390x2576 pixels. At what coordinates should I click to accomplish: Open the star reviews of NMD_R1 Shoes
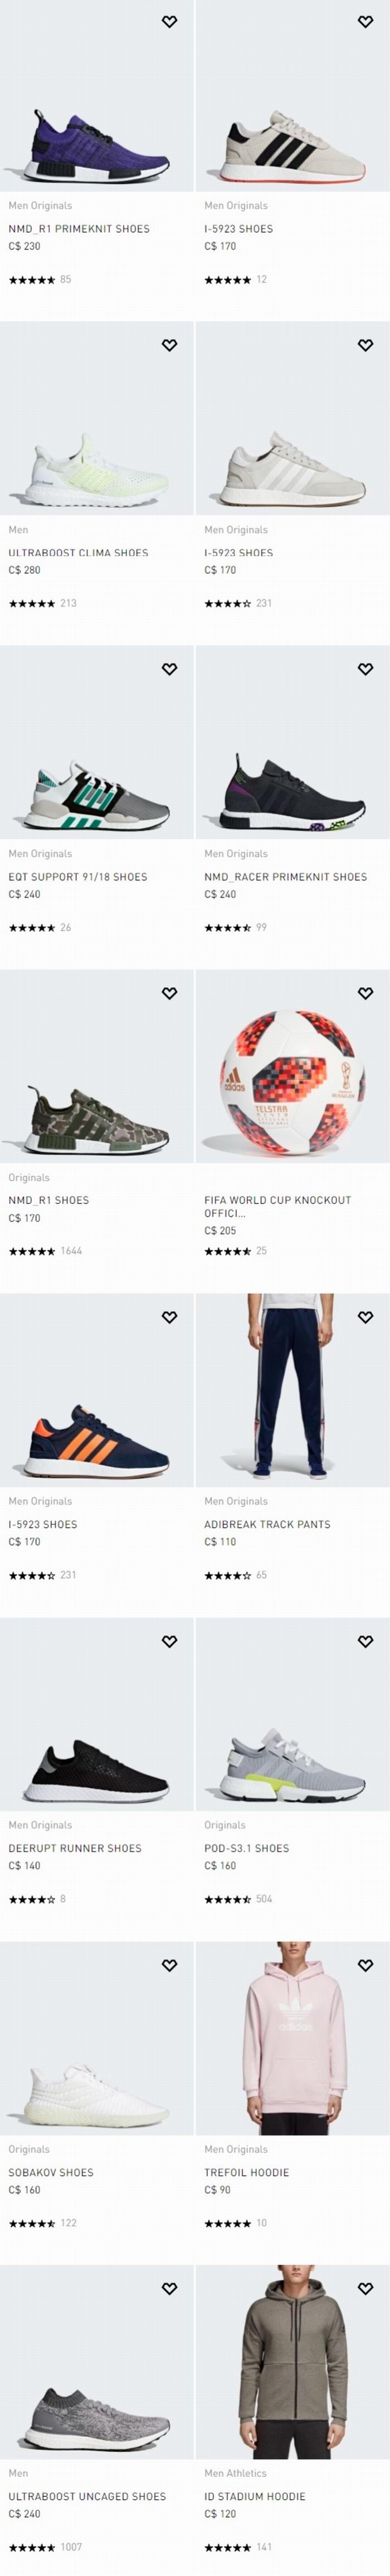tap(45, 1251)
